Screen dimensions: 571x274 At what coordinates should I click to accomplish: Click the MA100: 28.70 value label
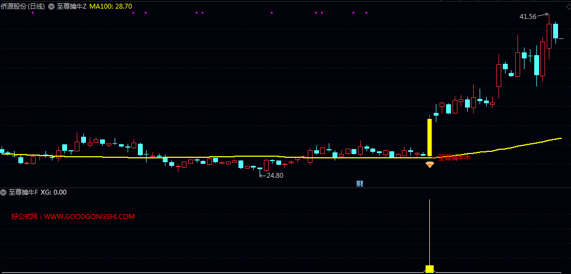point(111,6)
